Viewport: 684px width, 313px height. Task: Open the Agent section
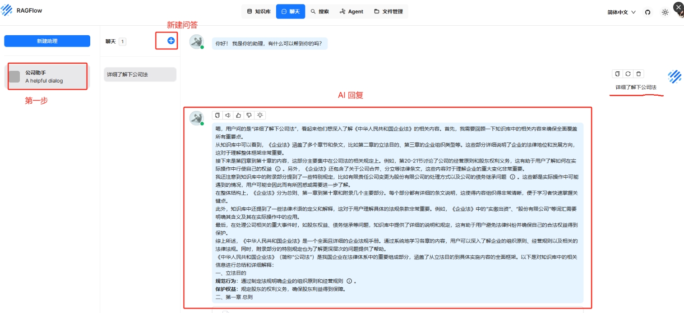point(351,11)
